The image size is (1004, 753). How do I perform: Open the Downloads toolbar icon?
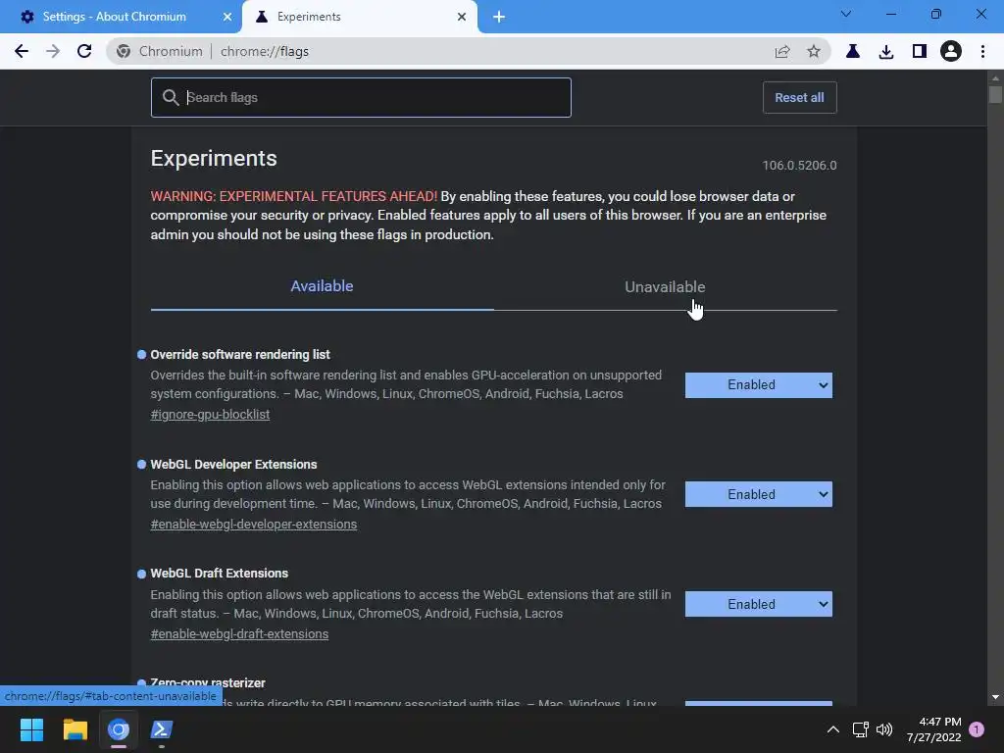coord(886,51)
